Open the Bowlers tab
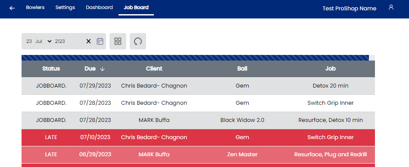The width and height of the screenshot is (409, 167). coord(35,8)
